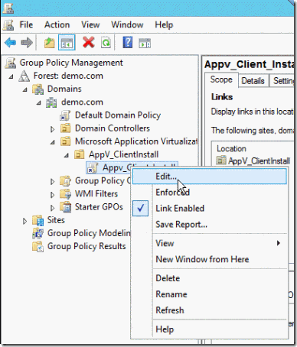Expand the Sites node
The image size is (297, 347).
(24, 221)
